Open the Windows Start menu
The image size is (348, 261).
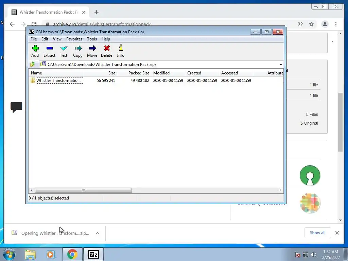coord(9,254)
